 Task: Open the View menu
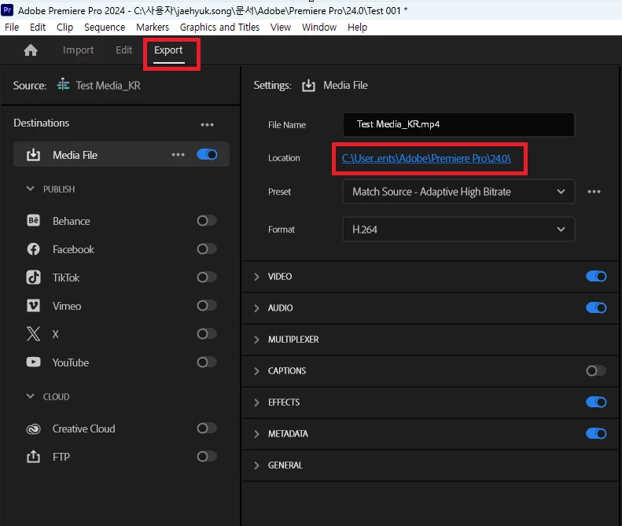pyautogui.click(x=281, y=27)
